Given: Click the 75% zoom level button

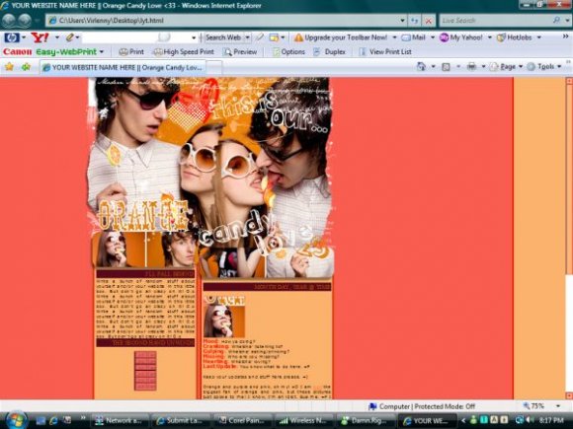Looking at the screenshot, I should click(x=533, y=405).
